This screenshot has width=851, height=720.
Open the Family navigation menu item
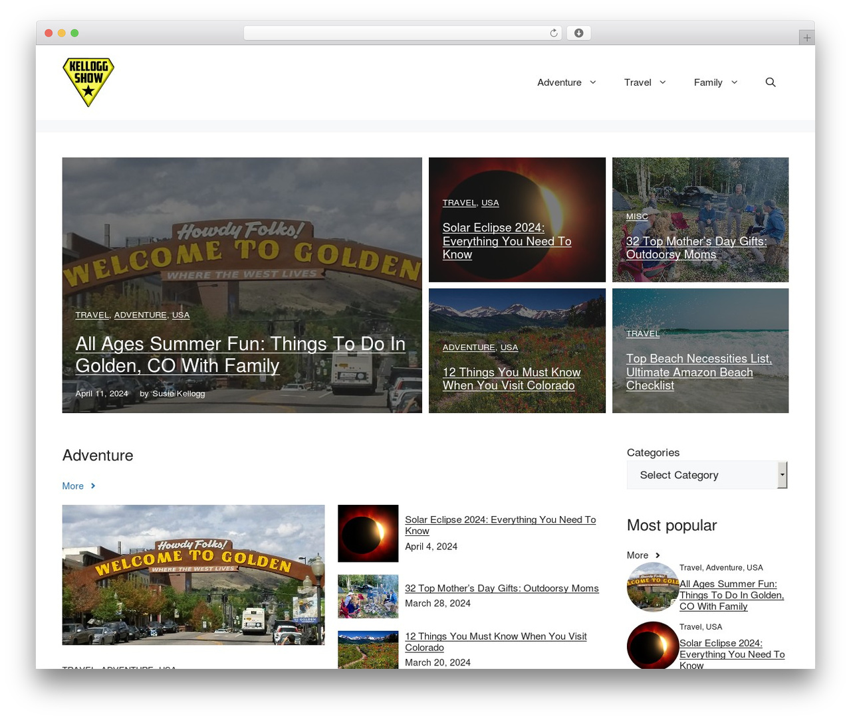coord(708,82)
